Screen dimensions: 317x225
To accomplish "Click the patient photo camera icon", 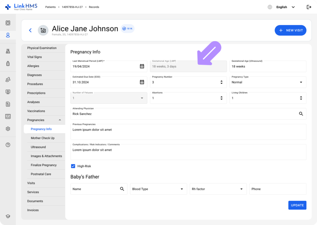I will click(43, 30).
